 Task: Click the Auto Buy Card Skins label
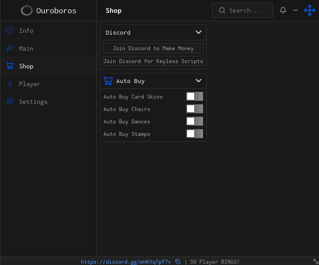click(133, 96)
